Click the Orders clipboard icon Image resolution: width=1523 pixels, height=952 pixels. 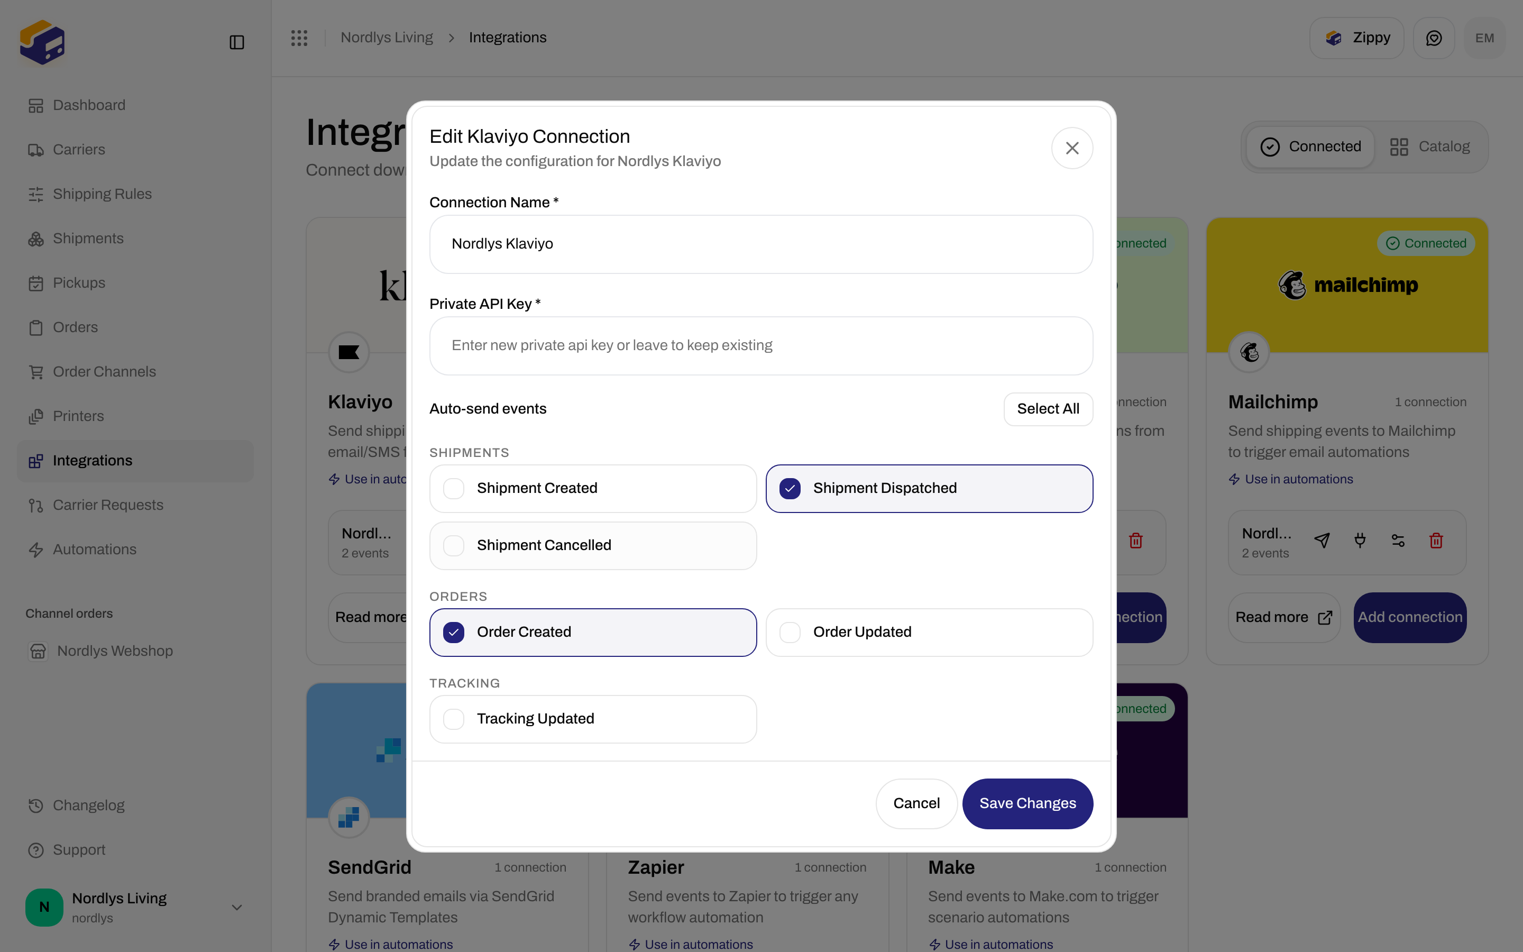coord(36,327)
